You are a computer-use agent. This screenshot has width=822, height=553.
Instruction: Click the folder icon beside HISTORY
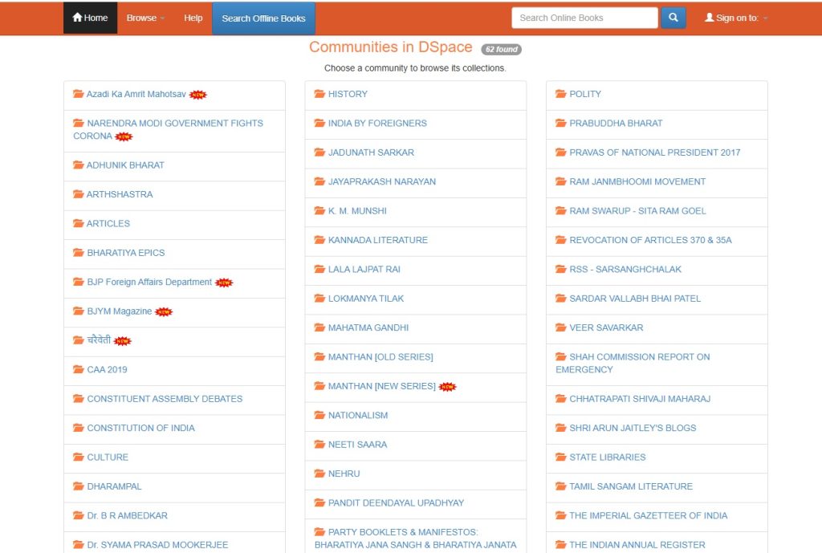tap(319, 94)
